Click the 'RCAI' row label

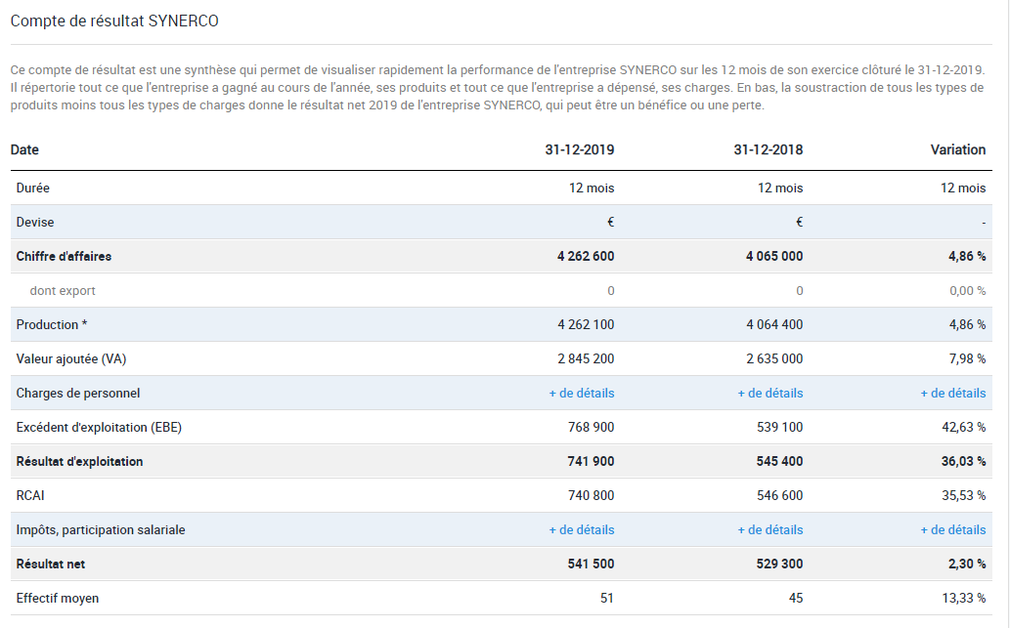click(x=30, y=495)
